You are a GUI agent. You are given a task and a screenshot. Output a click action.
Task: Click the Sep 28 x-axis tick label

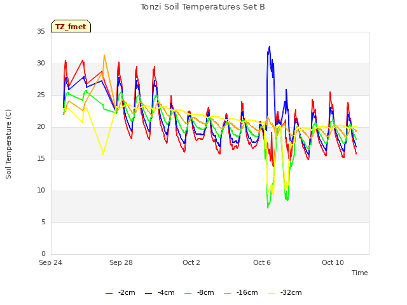121,262
